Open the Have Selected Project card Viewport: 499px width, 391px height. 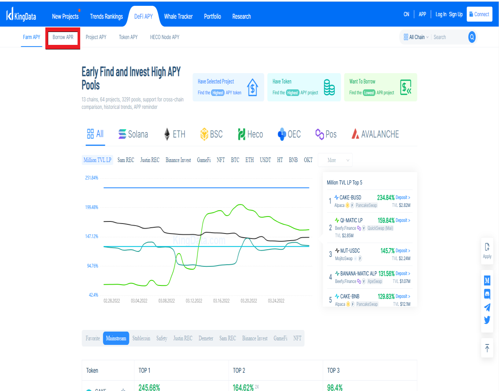pos(228,87)
